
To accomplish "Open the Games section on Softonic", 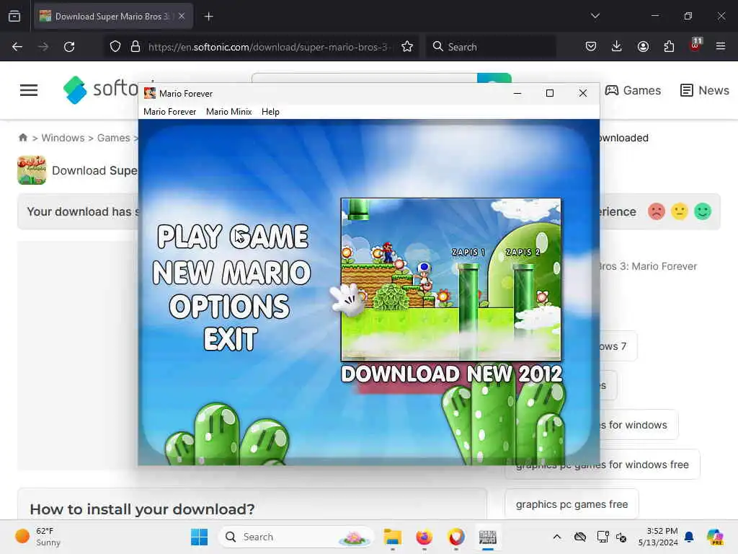I will tap(633, 90).
